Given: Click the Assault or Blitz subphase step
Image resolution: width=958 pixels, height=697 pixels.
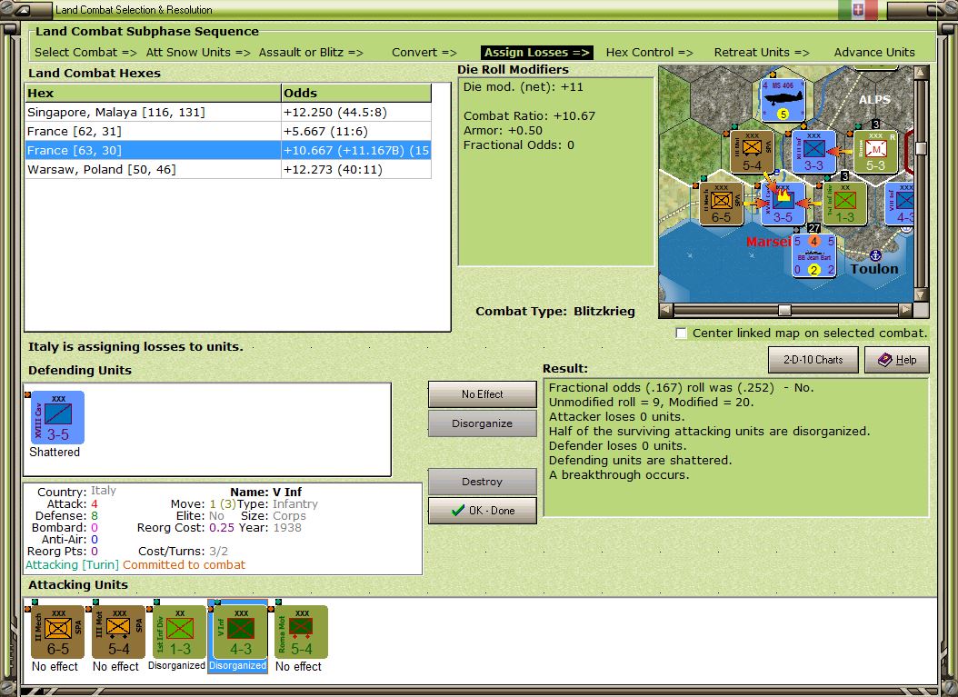Looking at the screenshot, I should 311,53.
